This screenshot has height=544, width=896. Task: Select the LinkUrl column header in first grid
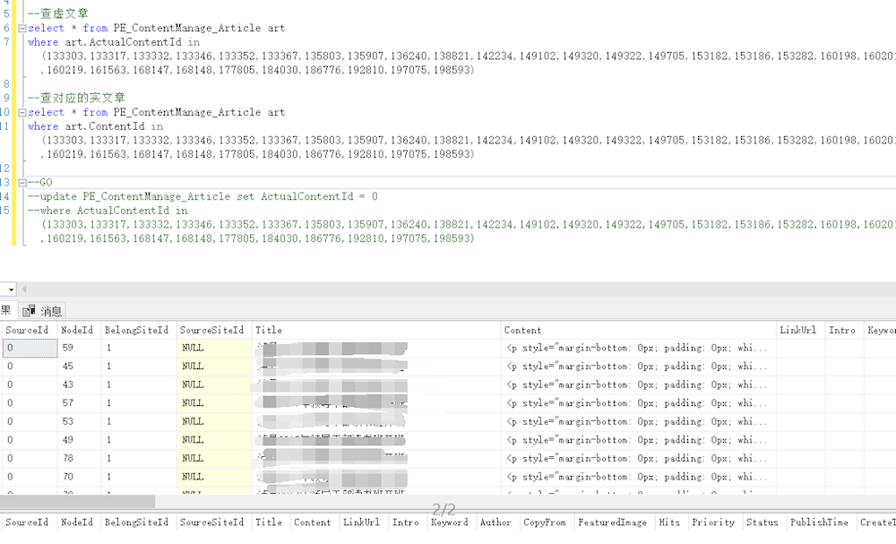[x=797, y=331]
